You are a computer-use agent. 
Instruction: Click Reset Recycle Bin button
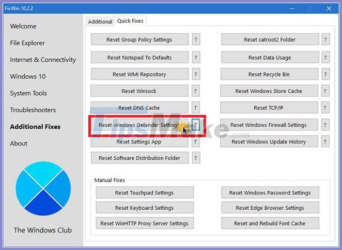coord(269,74)
